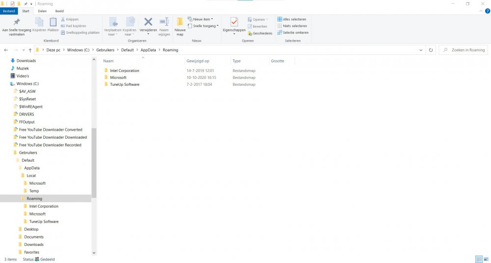Click the refresh icon beside address bar
Viewport: 491px width, 263px height.
pyautogui.click(x=431, y=50)
